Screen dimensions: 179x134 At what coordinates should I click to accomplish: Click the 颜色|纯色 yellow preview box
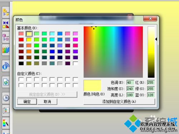[x=92, y=85]
